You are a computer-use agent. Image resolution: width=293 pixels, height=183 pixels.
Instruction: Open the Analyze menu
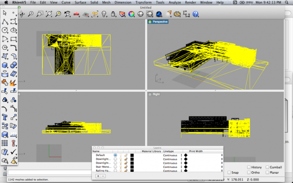(x=175, y=2)
